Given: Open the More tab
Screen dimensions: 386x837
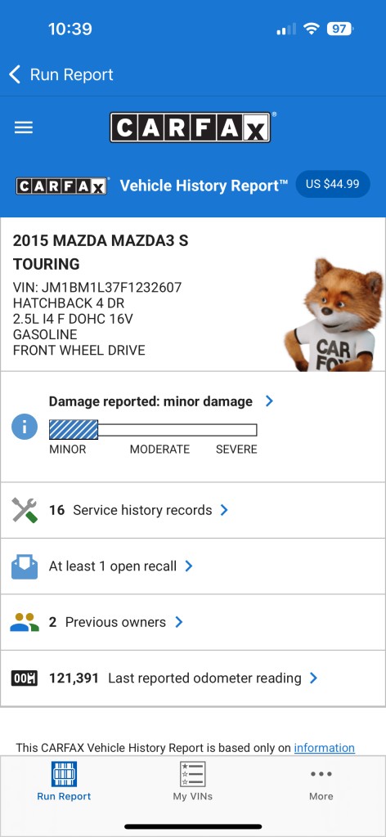Looking at the screenshot, I should coord(321,785).
